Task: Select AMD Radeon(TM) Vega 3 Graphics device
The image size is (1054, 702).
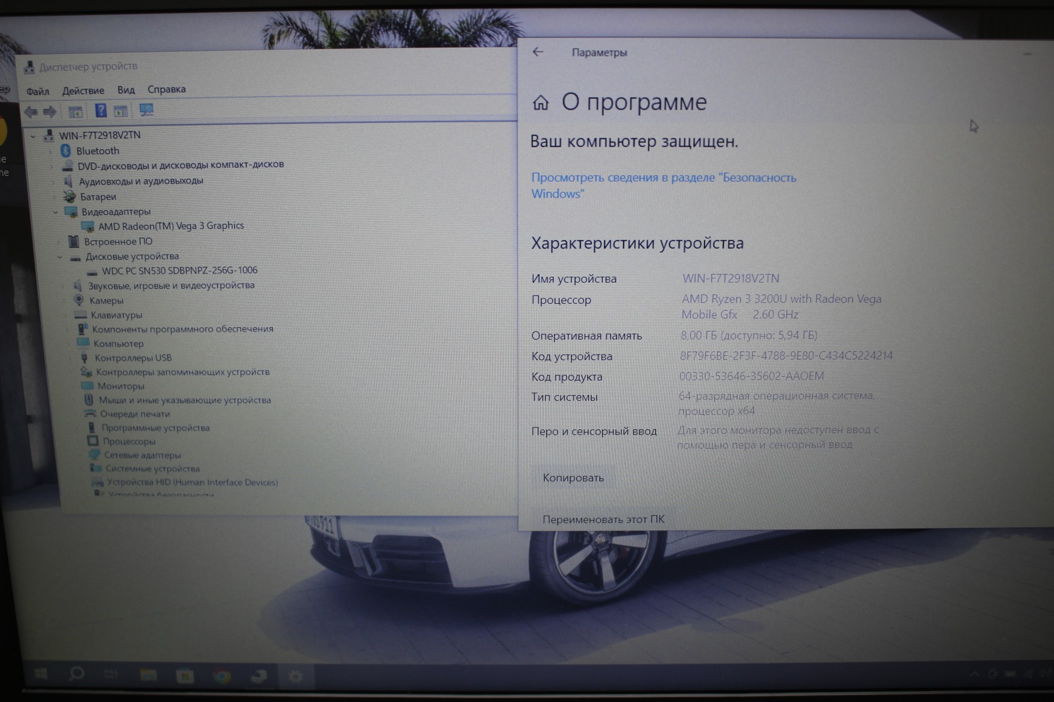Action: (x=171, y=226)
